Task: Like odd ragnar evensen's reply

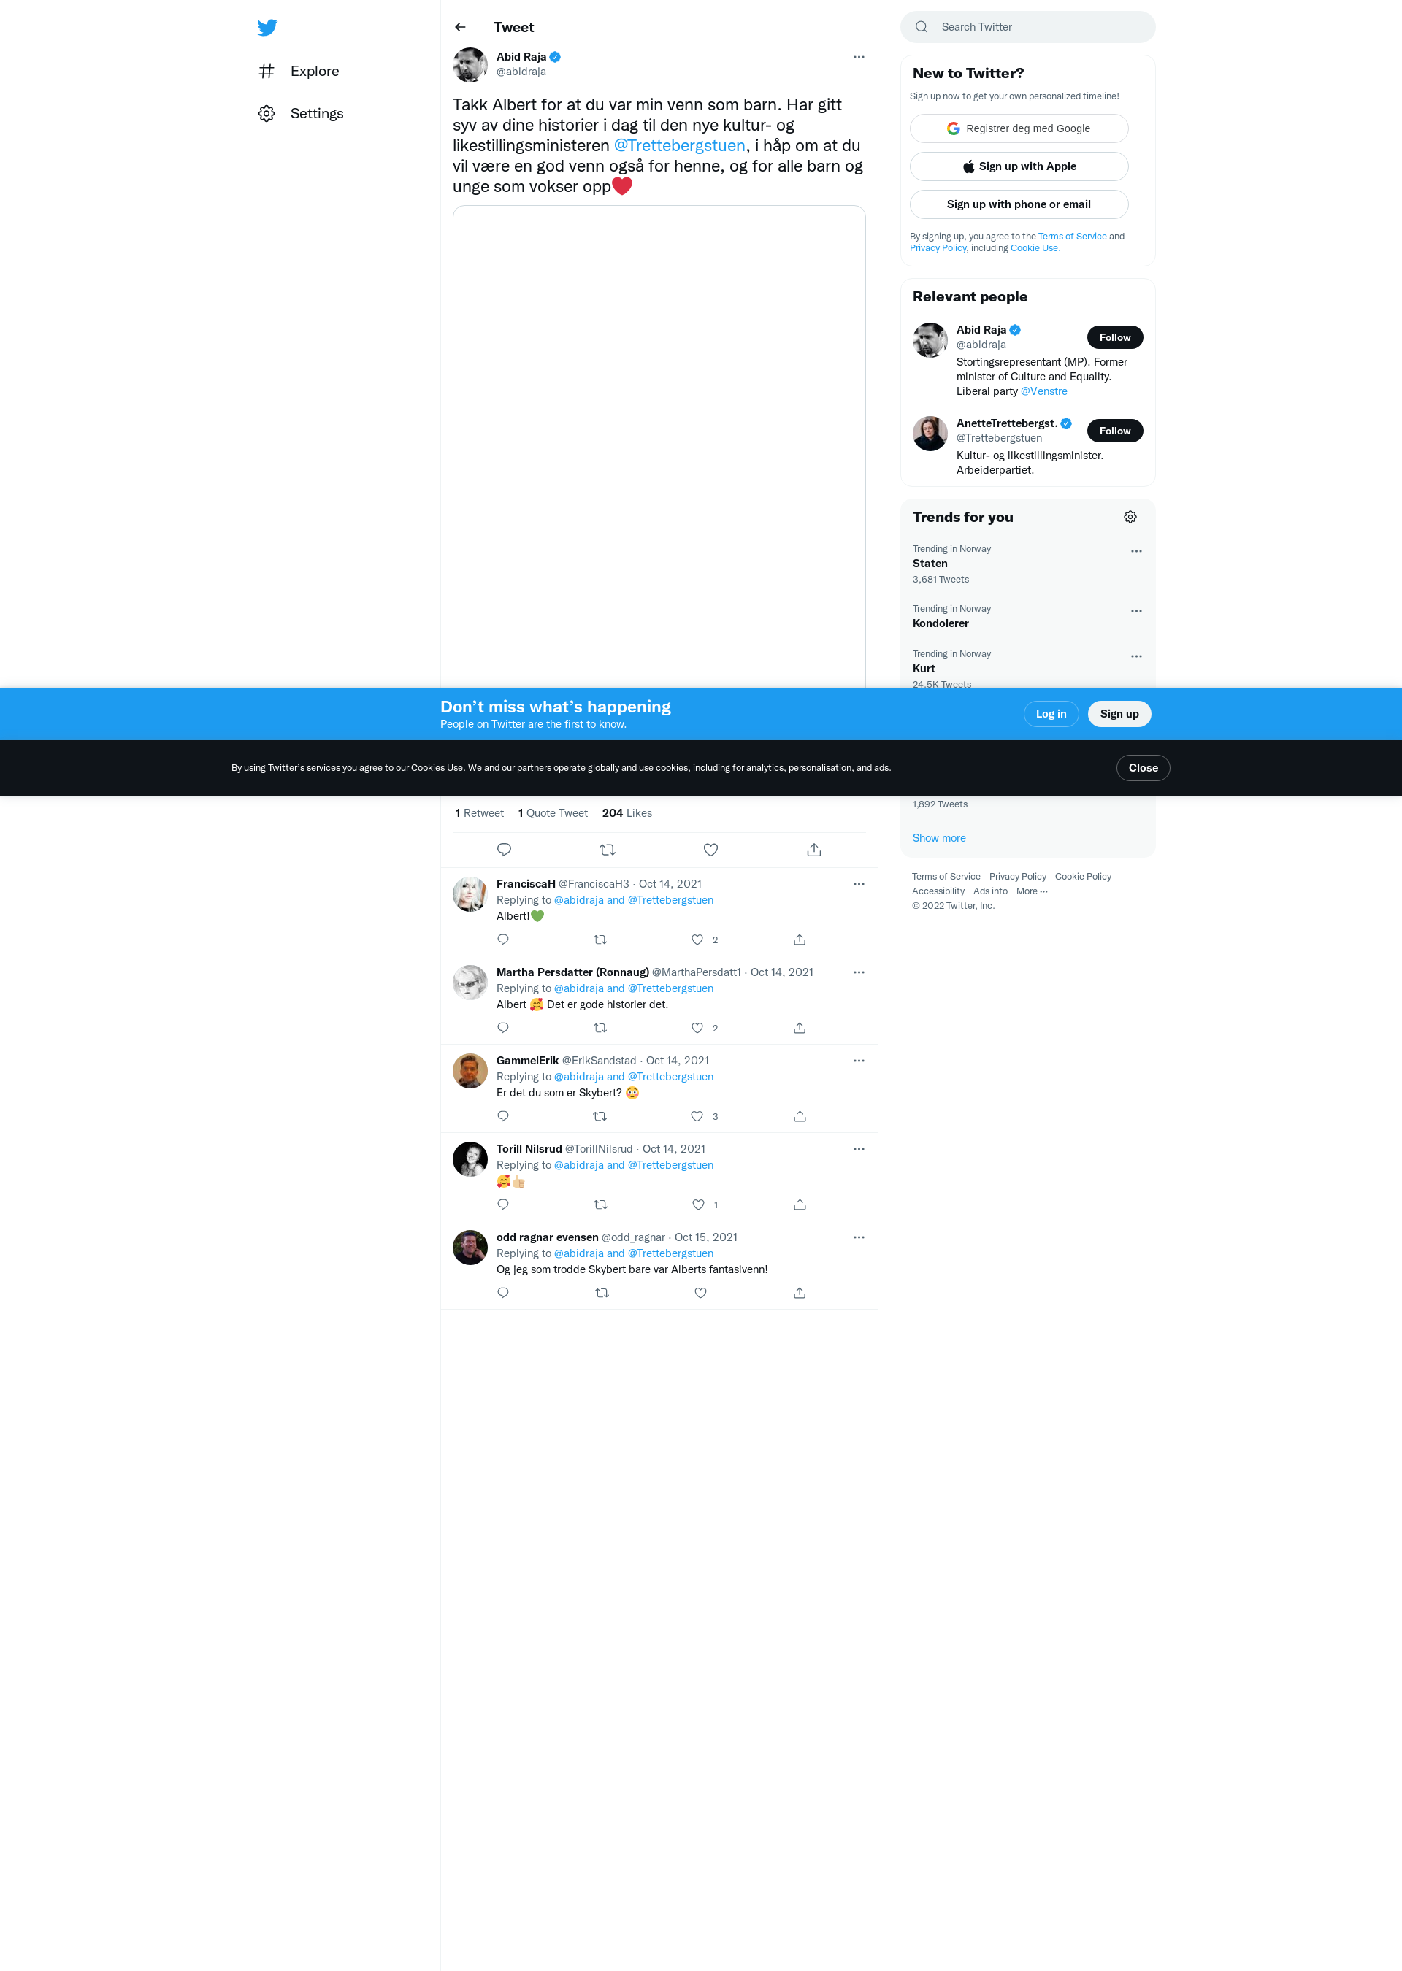Action: [x=700, y=1293]
